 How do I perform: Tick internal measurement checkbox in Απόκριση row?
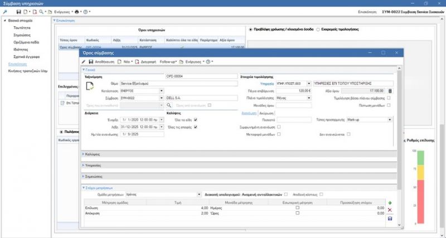click(x=298, y=213)
